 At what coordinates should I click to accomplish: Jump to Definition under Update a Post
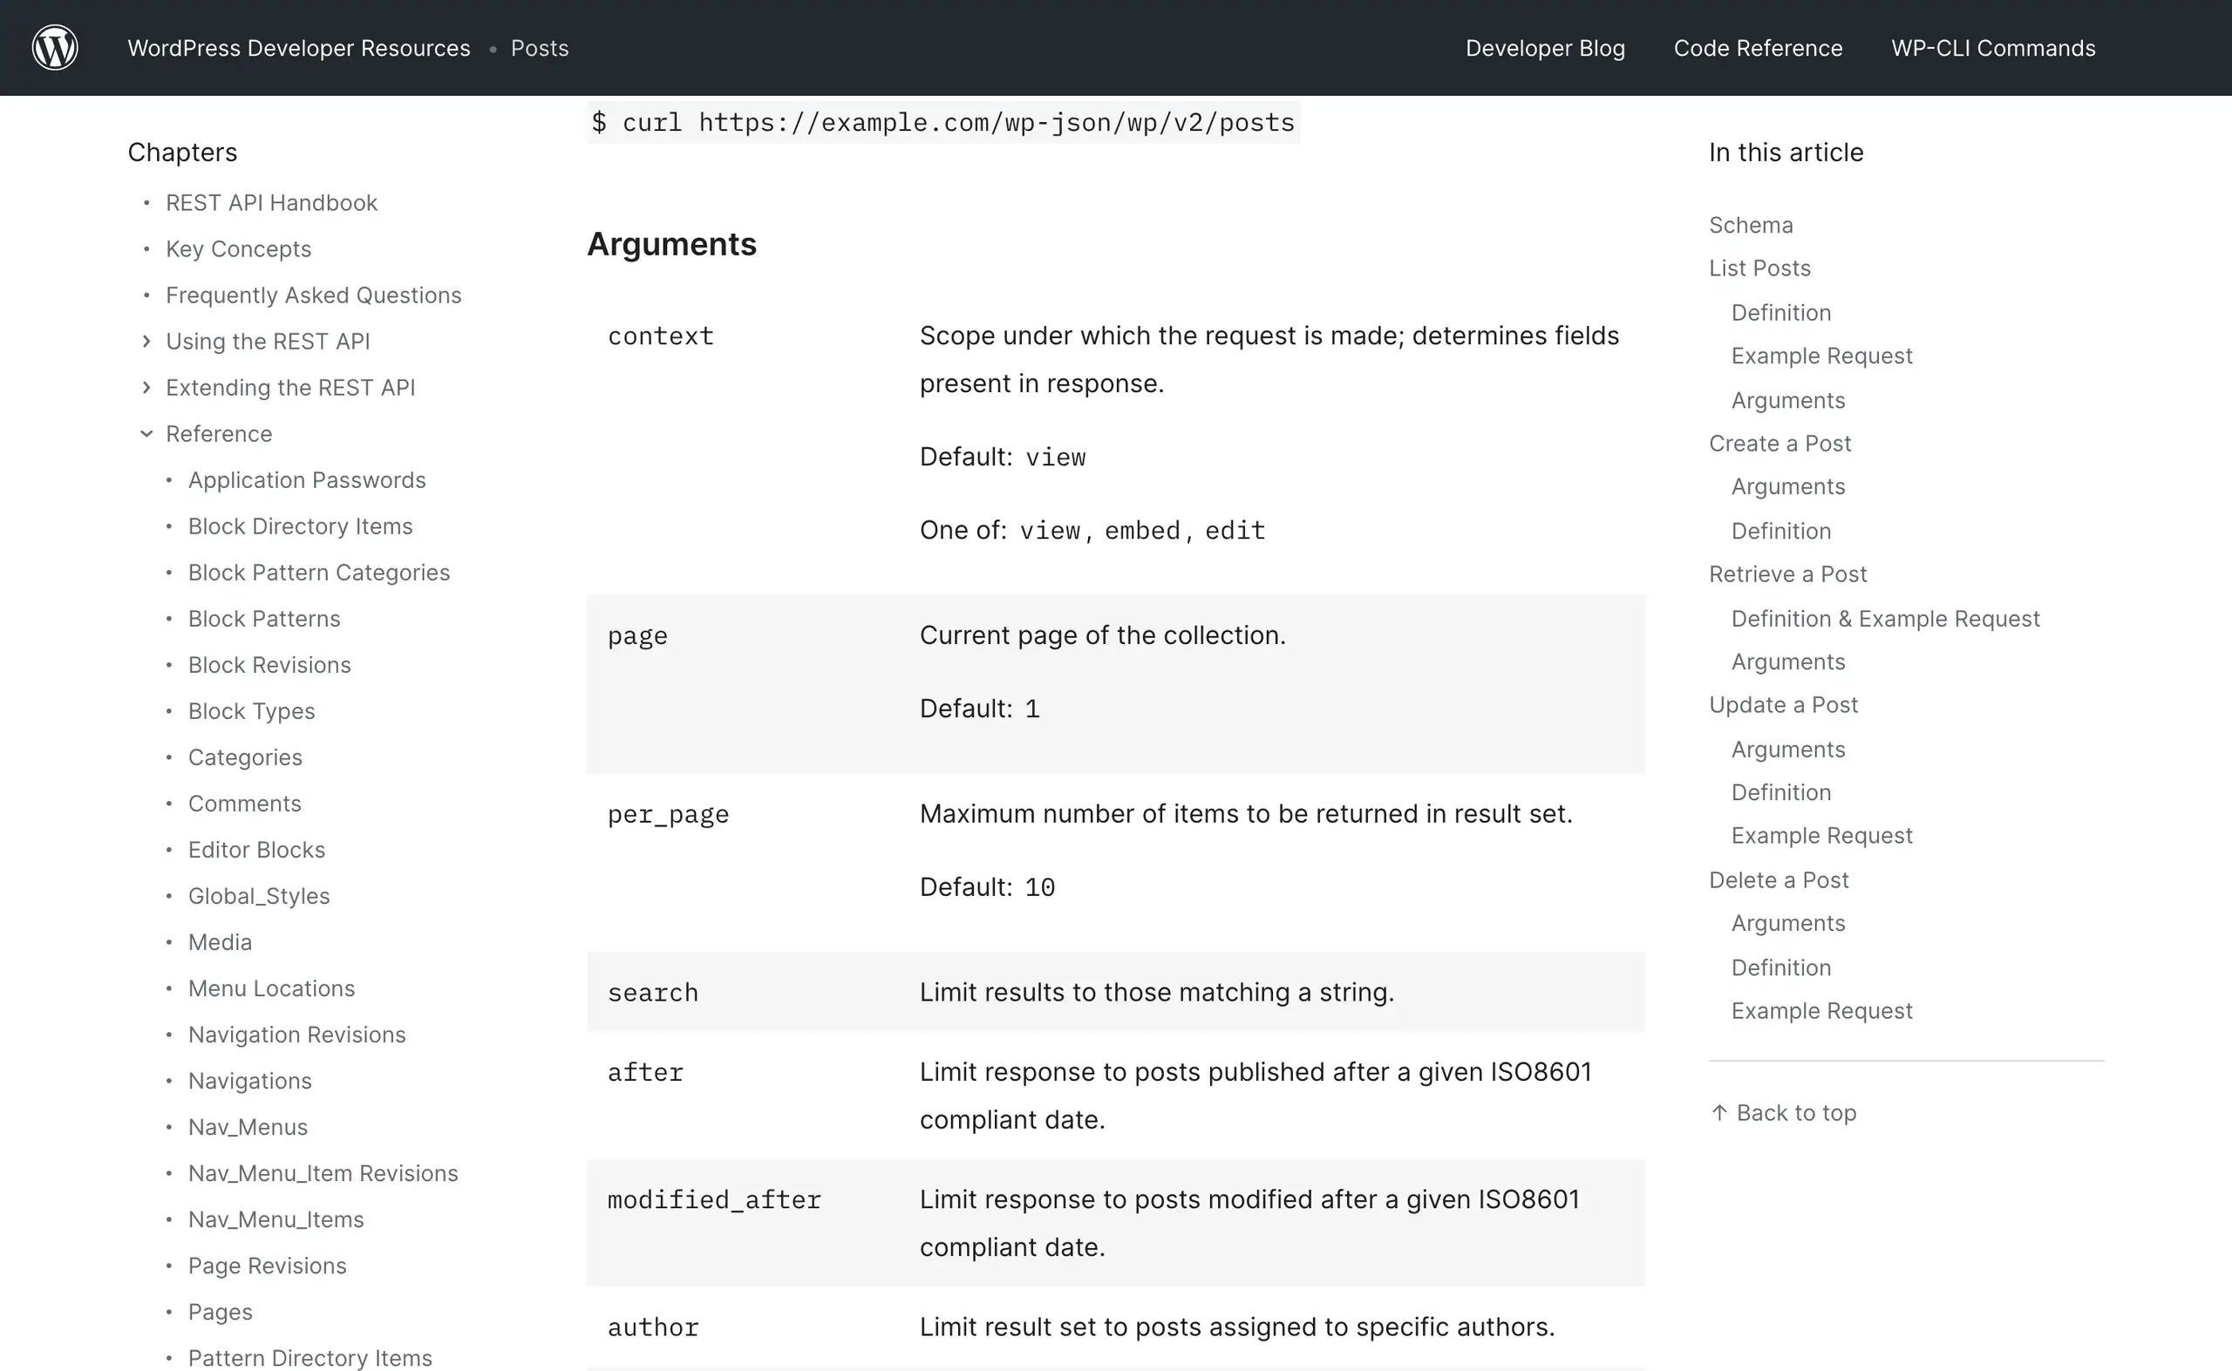click(x=1780, y=792)
